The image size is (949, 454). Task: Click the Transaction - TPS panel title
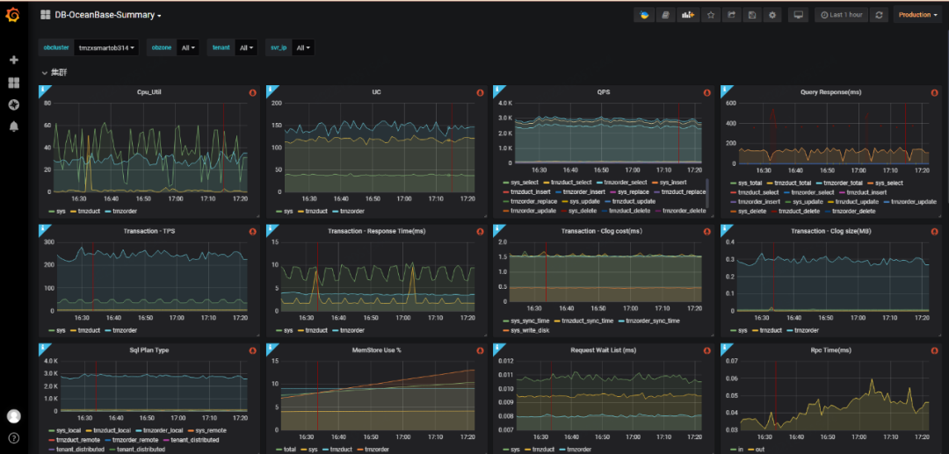(x=149, y=232)
